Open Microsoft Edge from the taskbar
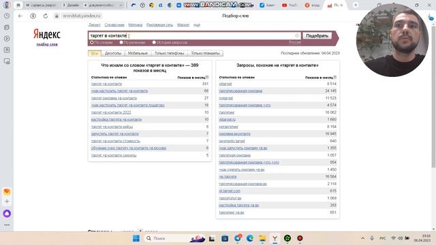This screenshot has height=245, width=436. [250, 238]
